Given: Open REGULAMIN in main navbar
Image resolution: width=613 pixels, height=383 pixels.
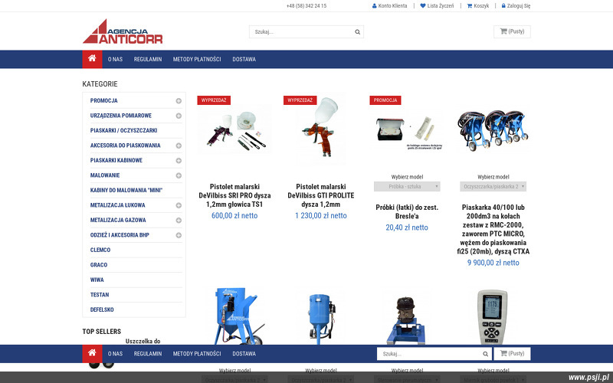Looking at the screenshot, I should [148, 60].
